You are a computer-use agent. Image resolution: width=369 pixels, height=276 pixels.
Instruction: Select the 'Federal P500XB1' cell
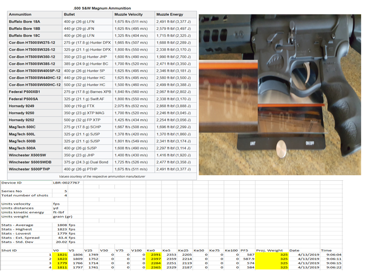point(35,92)
